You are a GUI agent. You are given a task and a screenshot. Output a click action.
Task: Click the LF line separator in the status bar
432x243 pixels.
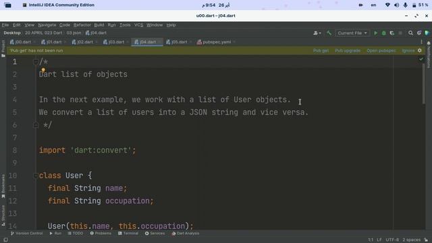point(379,240)
